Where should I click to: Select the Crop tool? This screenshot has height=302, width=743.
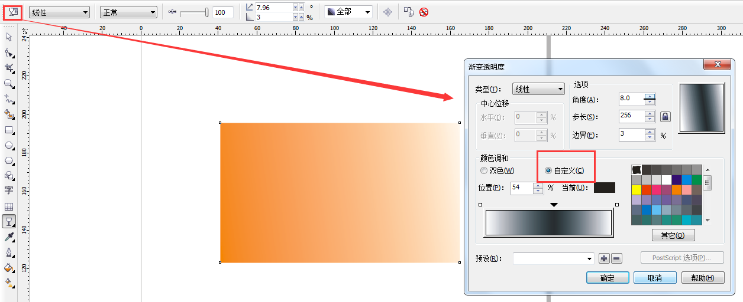point(9,68)
